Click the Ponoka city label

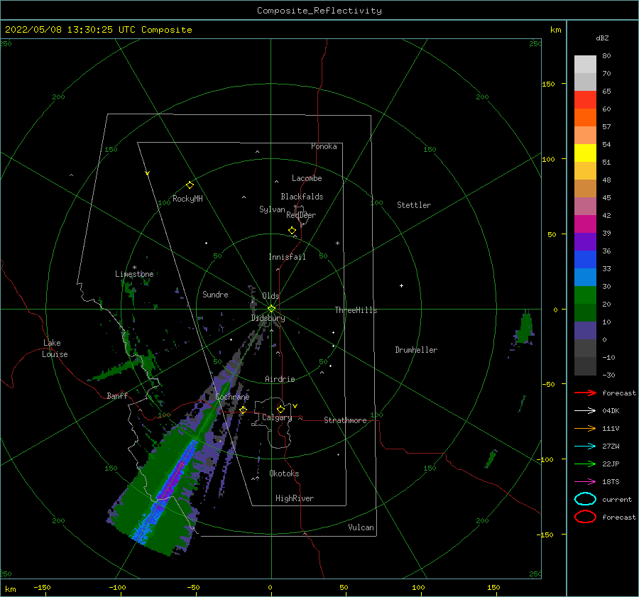tap(324, 146)
